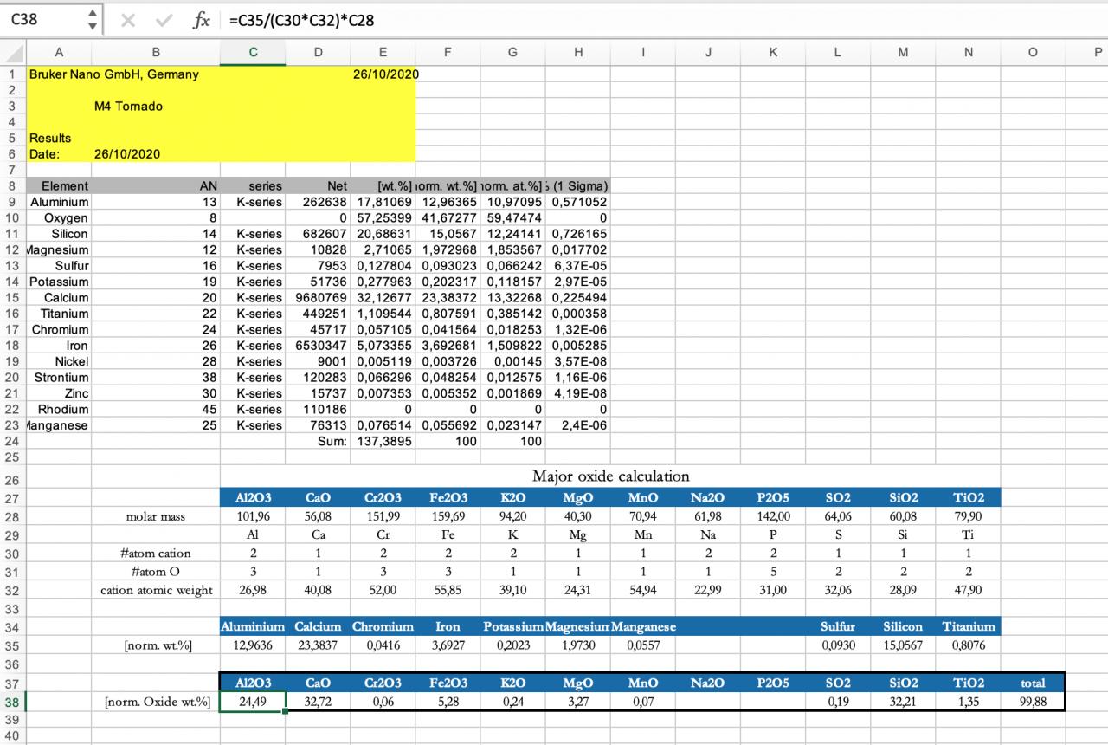Click the oxygen wt.% value 57,25399
The width and height of the screenshot is (1108, 745).
(x=383, y=218)
